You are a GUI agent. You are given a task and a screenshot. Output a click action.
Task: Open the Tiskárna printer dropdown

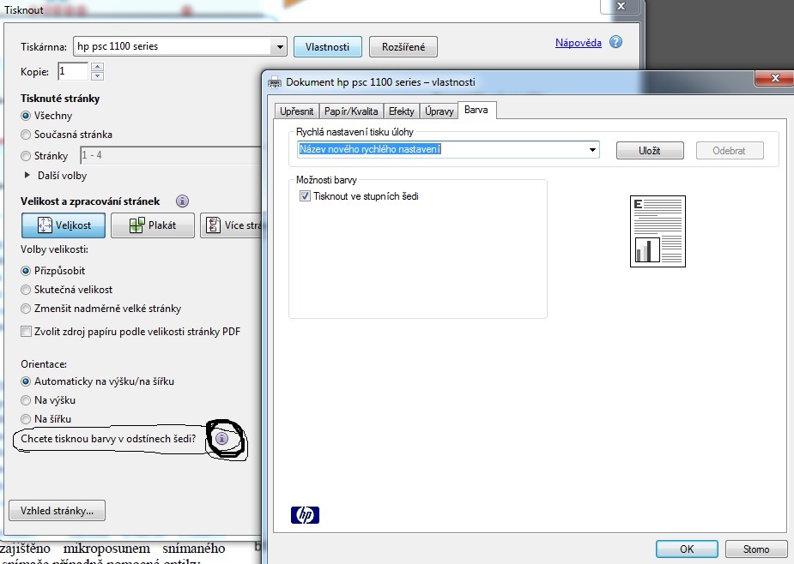click(280, 47)
